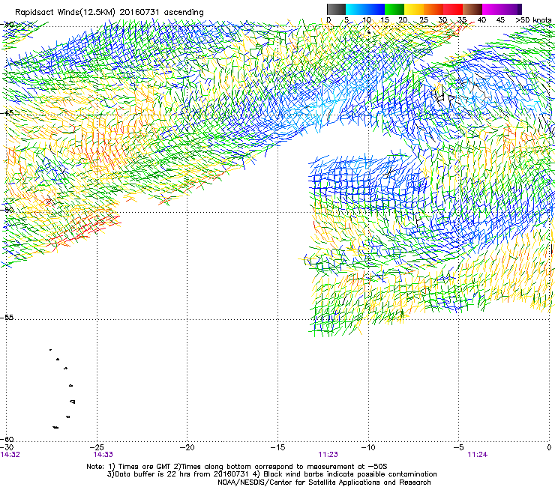Click longitude axis label '-5'
The image size is (555, 487).
(459, 447)
